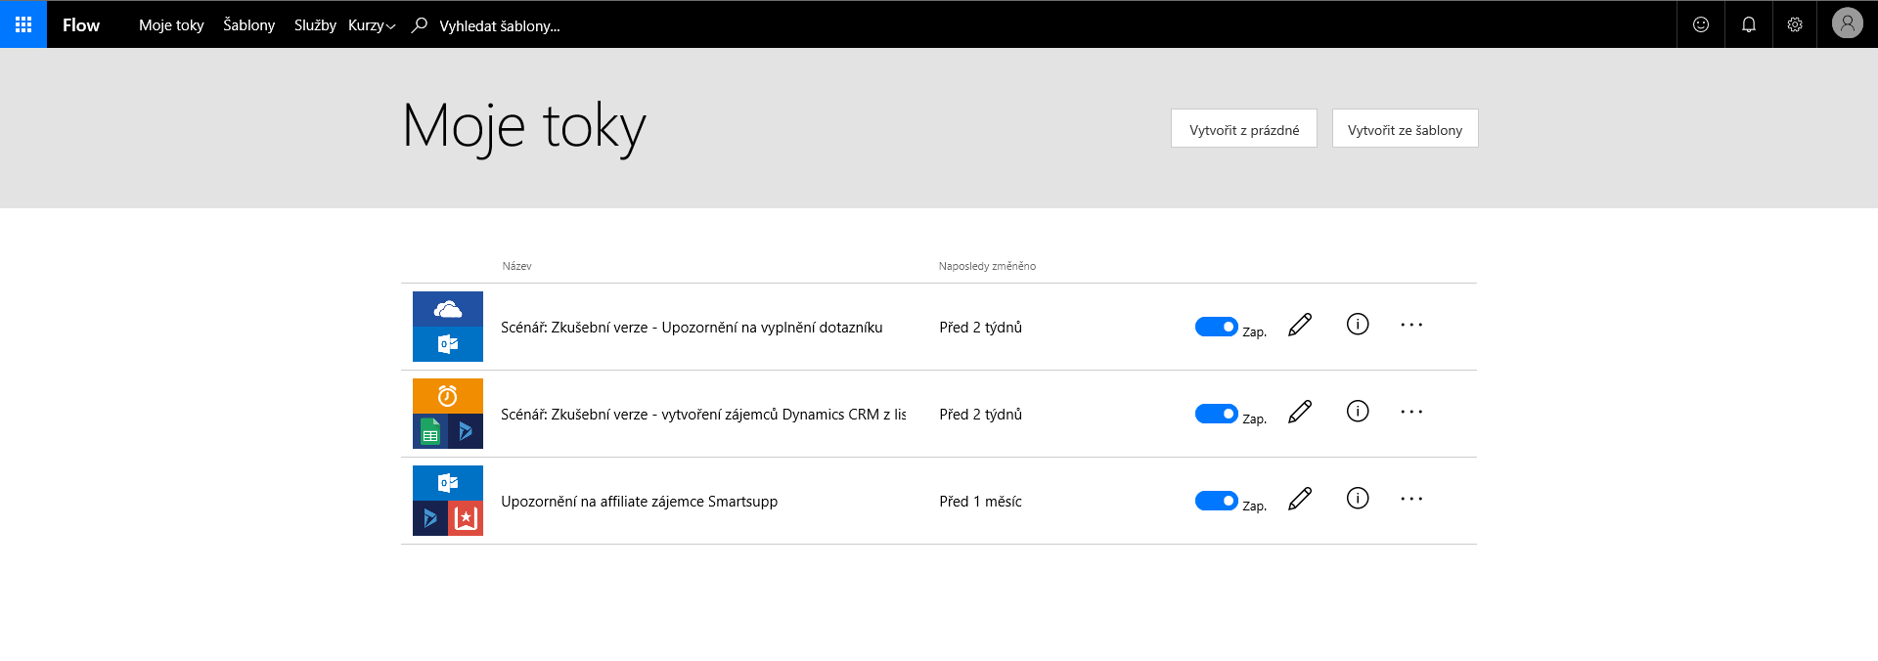Screen dimensions: 1878x661
Task: Open the notifications bell icon
Action: coord(1749,24)
